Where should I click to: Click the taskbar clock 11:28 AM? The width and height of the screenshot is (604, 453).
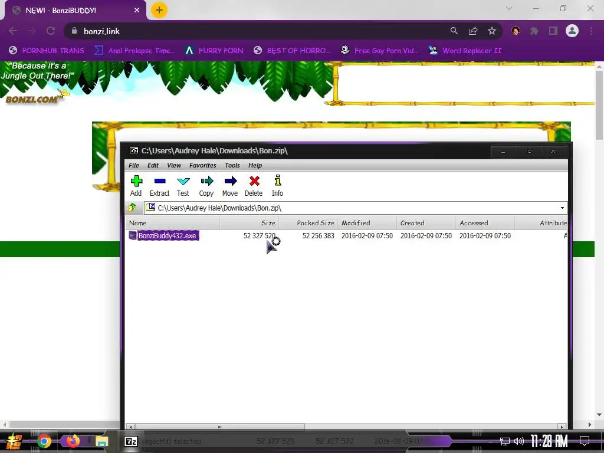[549, 441]
